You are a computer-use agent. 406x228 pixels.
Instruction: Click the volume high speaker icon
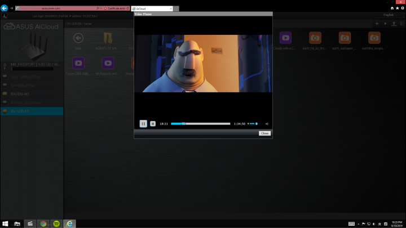267,124
